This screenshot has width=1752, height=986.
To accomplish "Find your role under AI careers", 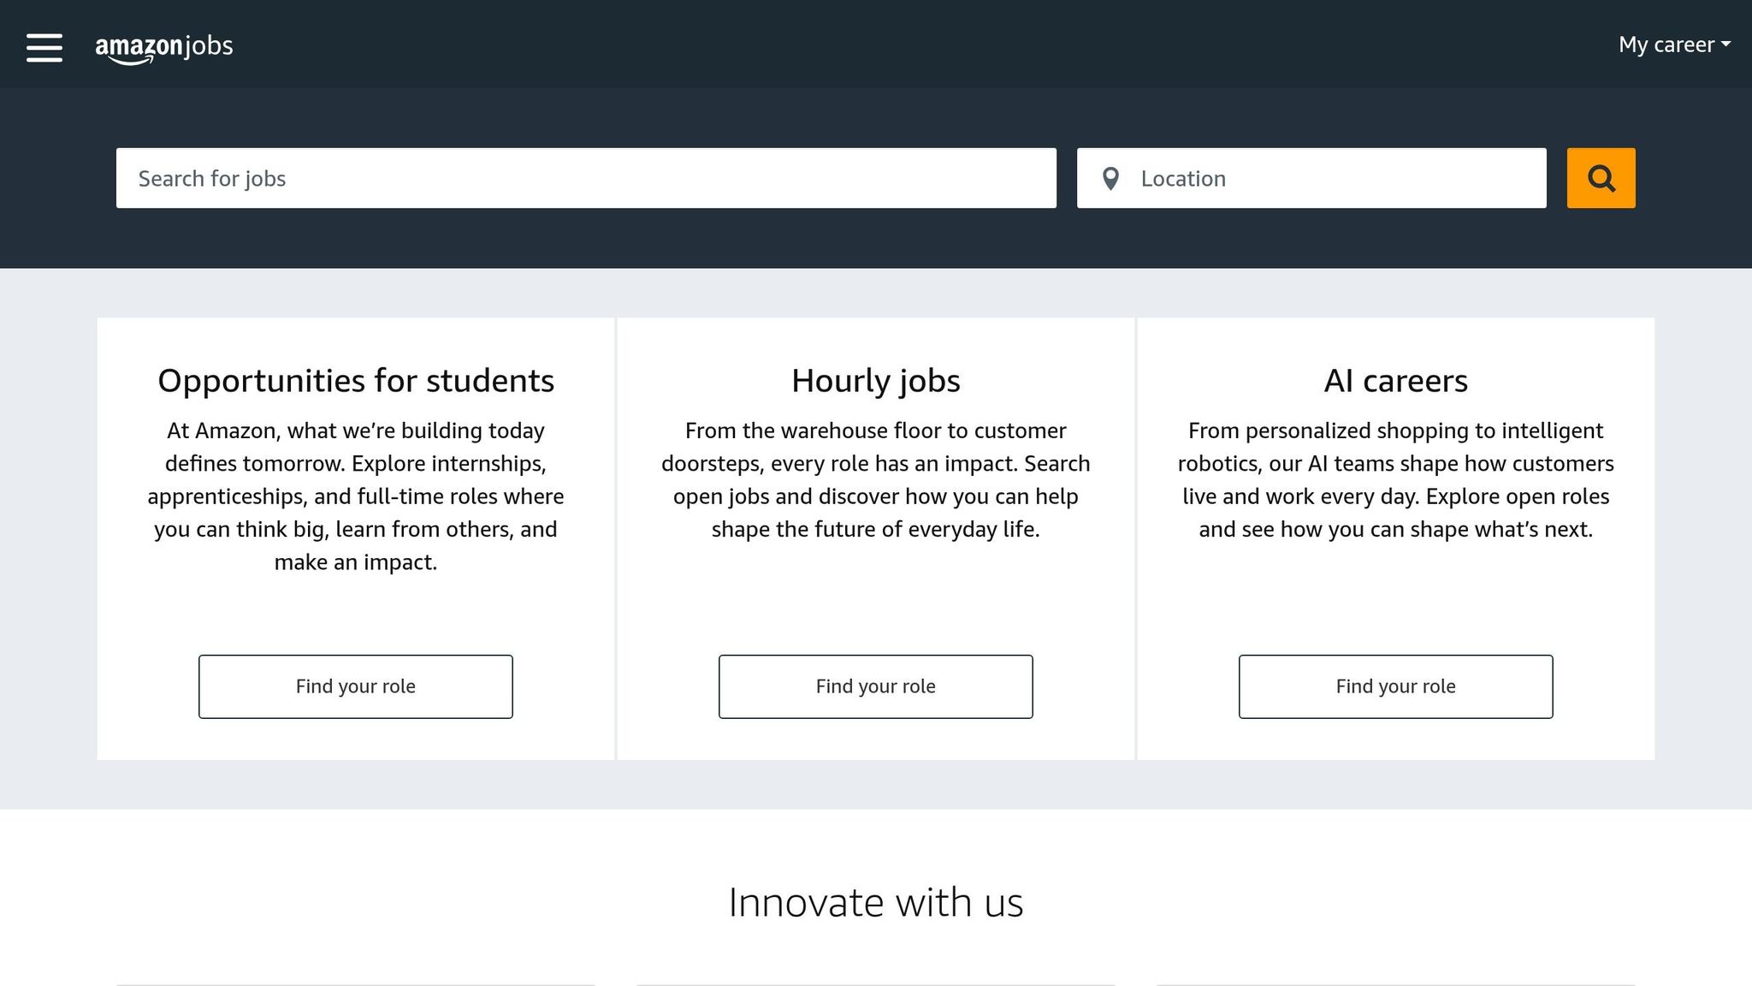I will [x=1395, y=686].
